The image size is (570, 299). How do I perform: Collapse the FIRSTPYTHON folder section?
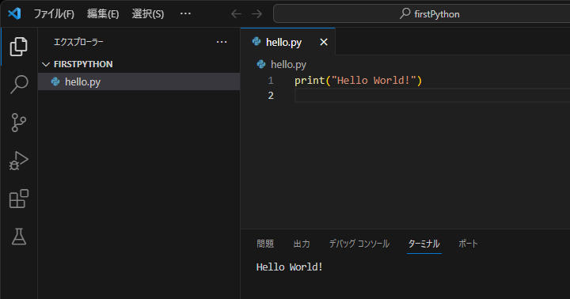(x=139, y=64)
